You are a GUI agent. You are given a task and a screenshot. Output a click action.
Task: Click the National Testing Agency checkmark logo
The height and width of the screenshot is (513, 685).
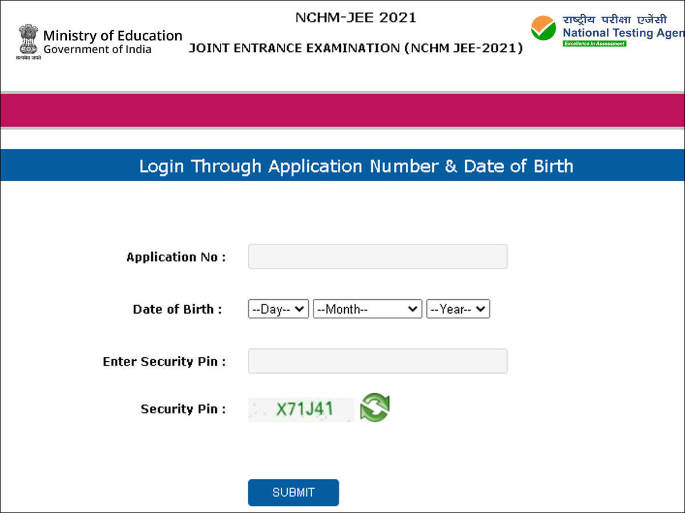[x=543, y=28]
